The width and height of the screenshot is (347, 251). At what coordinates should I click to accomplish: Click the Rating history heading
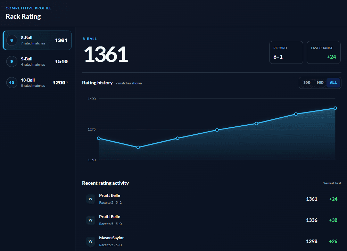click(97, 83)
